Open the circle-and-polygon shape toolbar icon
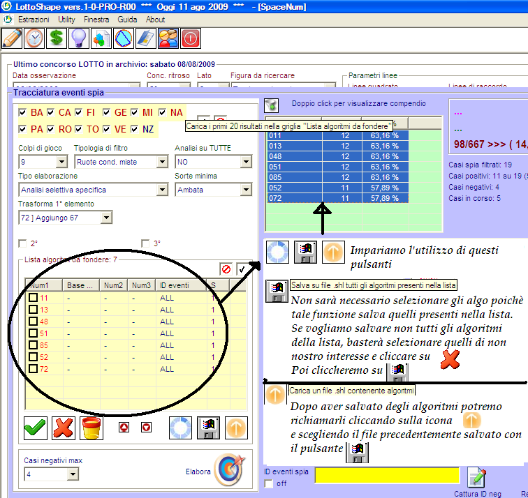This screenshot has width=528, height=498. pyautogui.click(x=124, y=38)
